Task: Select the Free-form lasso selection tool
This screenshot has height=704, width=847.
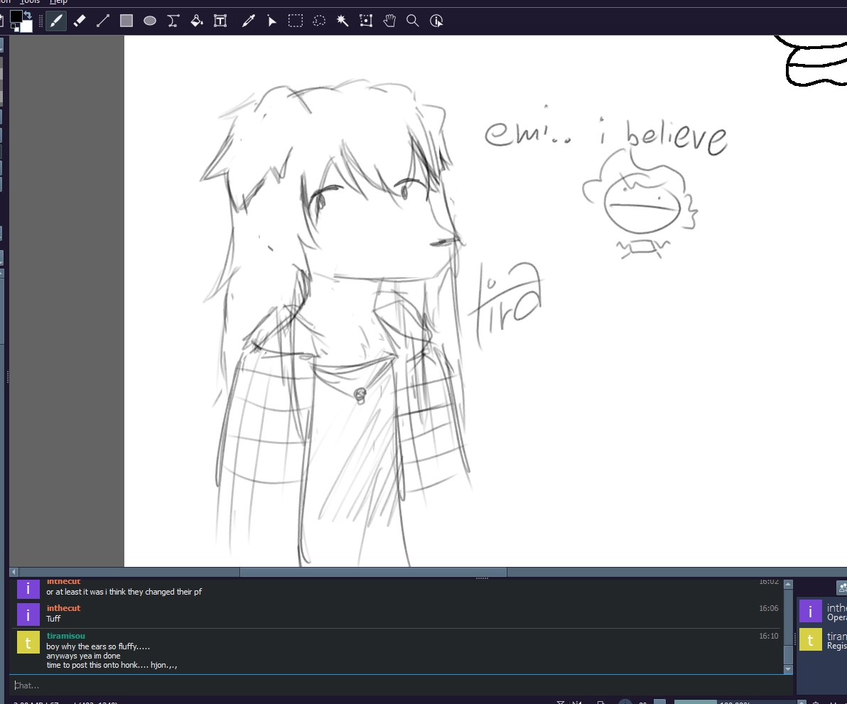Action: pyautogui.click(x=319, y=21)
